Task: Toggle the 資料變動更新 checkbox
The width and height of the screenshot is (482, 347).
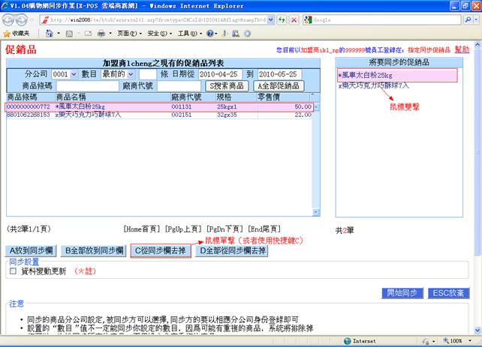Action: point(13,271)
